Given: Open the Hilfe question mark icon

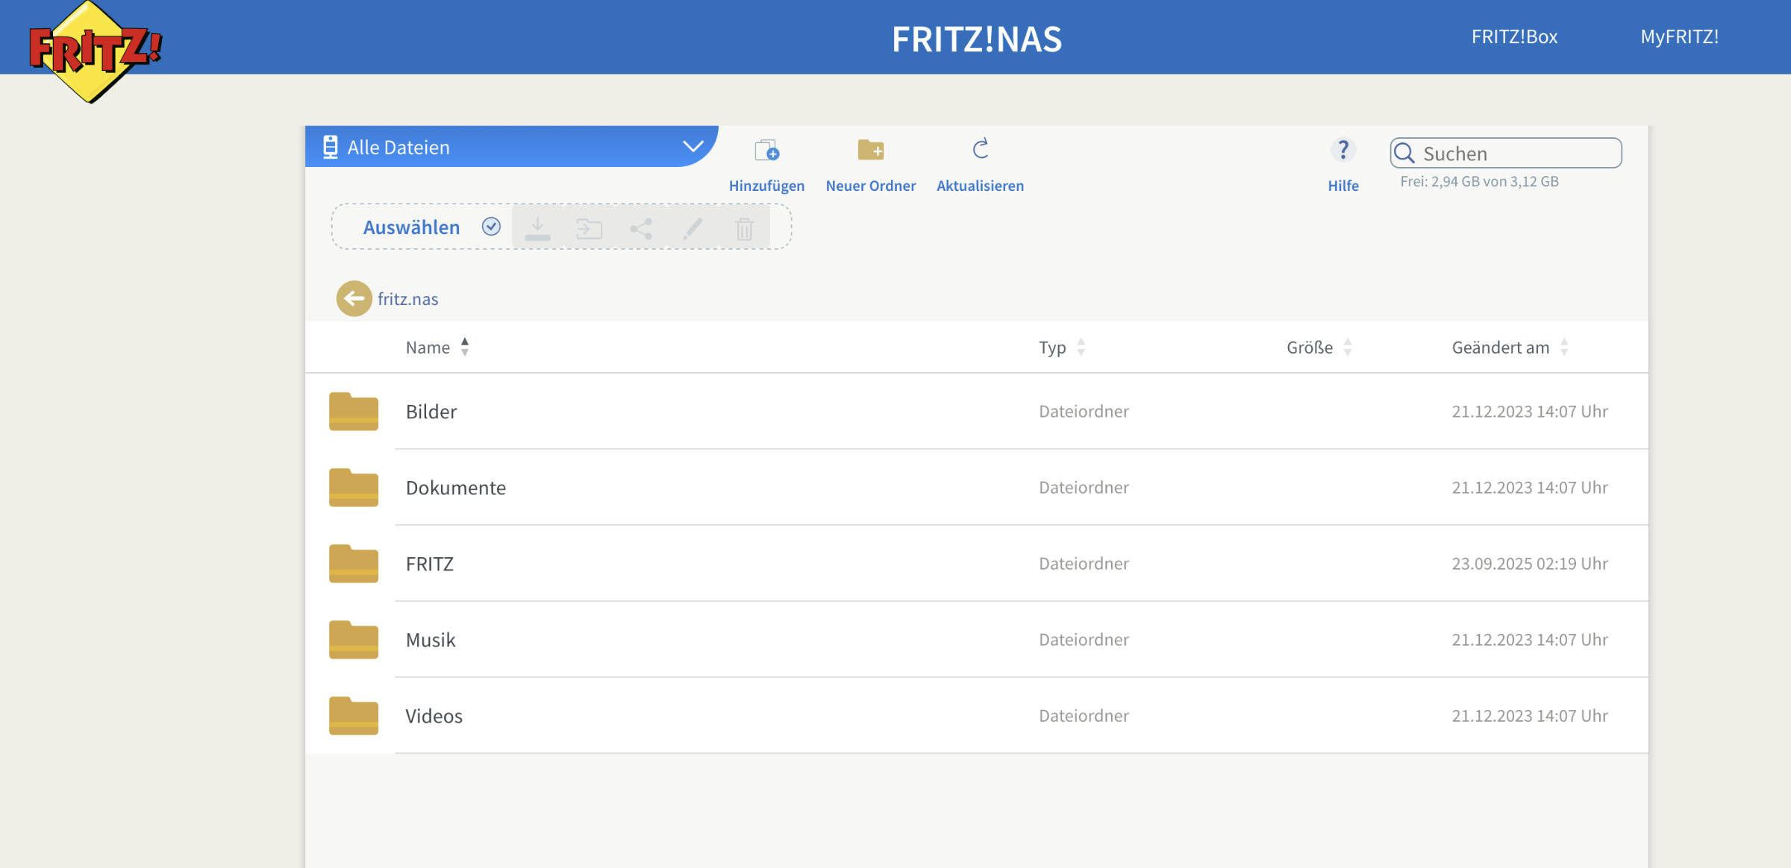Looking at the screenshot, I should 1343,150.
